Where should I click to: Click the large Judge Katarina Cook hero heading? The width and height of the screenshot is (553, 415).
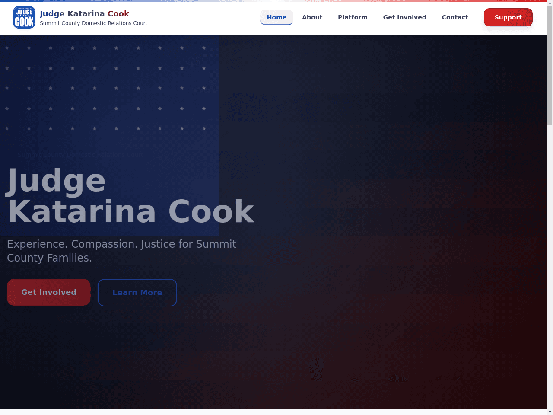[x=131, y=196]
